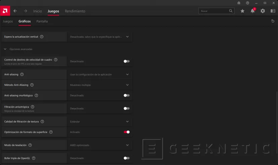Disable Optimización de formato de superficie

pyautogui.click(x=126, y=132)
